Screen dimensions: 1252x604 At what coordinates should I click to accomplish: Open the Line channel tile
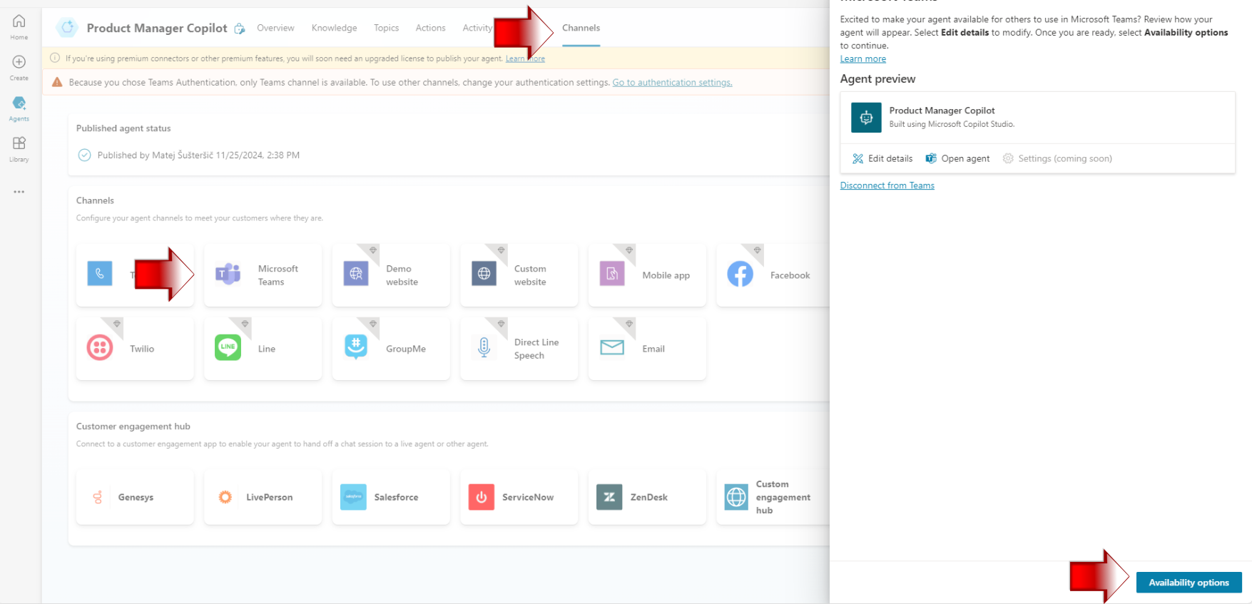click(x=263, y=349)
